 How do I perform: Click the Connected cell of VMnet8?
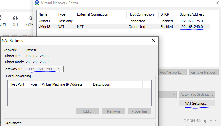click(137, 27)
